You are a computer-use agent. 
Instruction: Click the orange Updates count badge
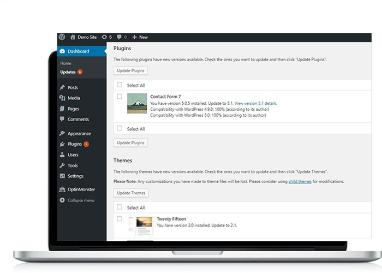point(80,72)
